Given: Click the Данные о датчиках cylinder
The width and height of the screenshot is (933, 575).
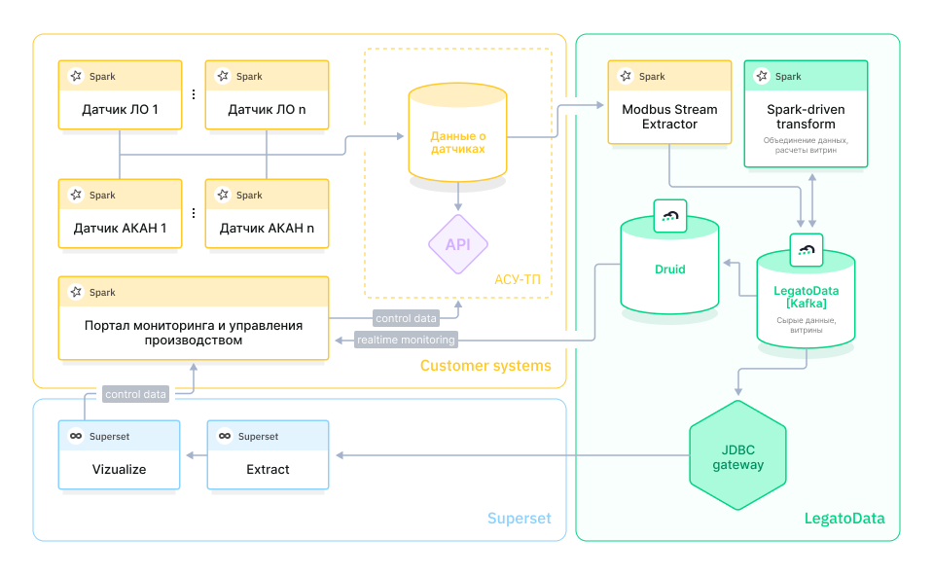Looking at the screenshot, I should [x=457, y=134].
